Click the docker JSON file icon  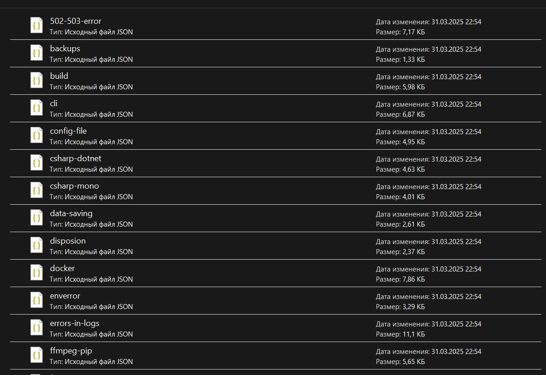tap(37, 272)
